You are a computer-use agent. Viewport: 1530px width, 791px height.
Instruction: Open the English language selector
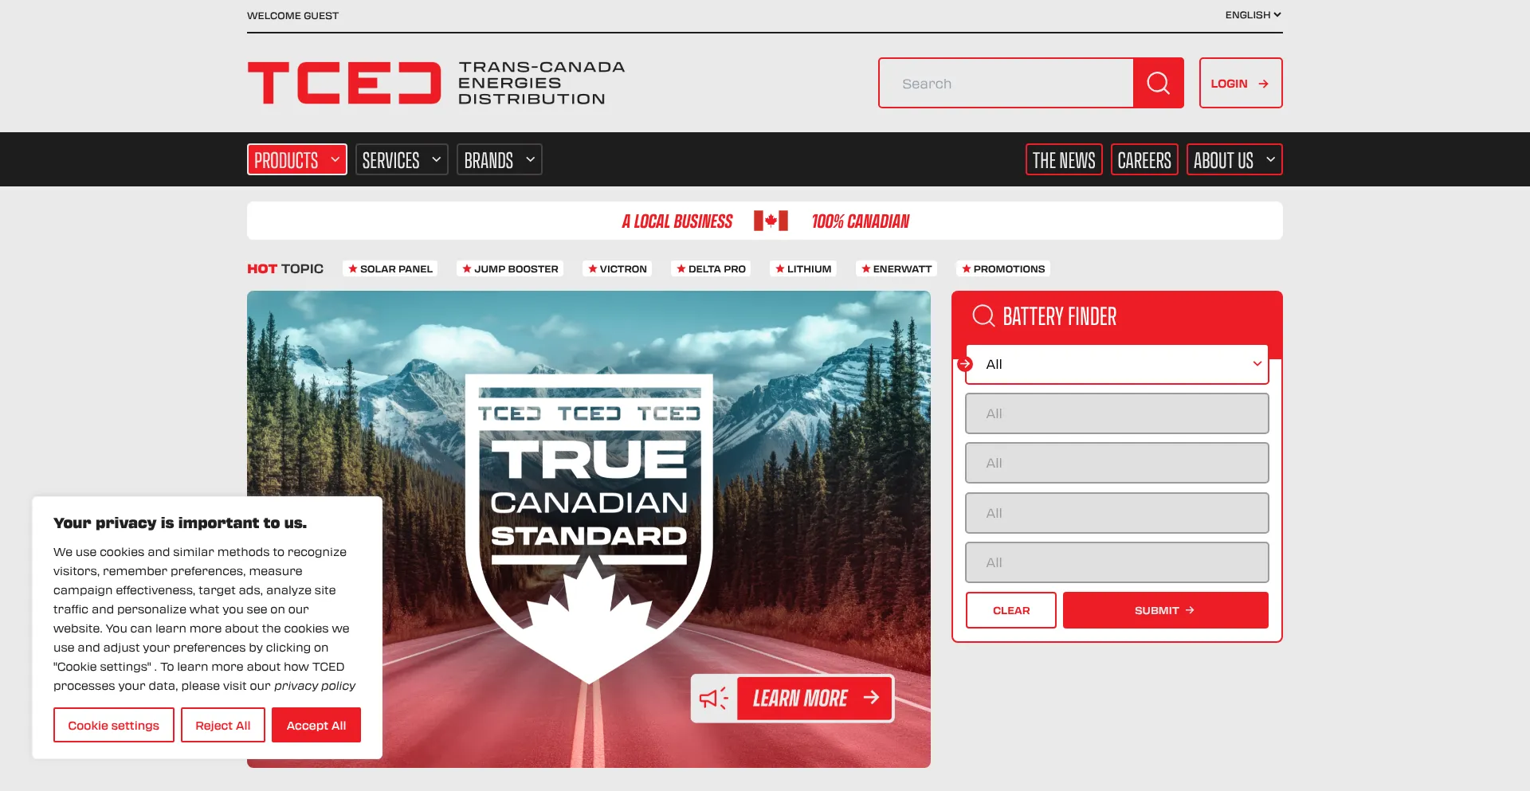pos(1253,15)
